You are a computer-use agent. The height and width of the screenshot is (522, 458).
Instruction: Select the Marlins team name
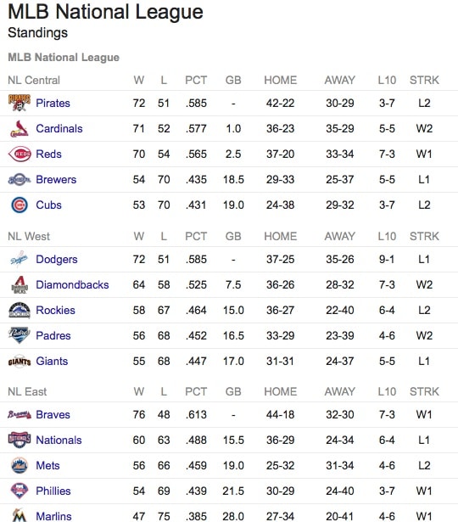(x=53, y=516)
